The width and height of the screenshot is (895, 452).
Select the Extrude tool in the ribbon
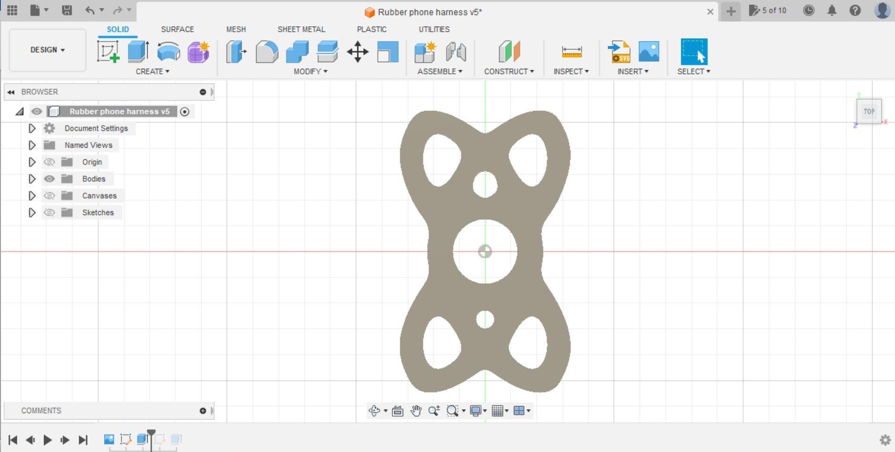(138, 51)
